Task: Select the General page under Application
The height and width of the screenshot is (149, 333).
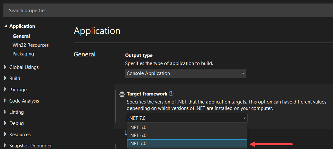Action: (21, 36)
